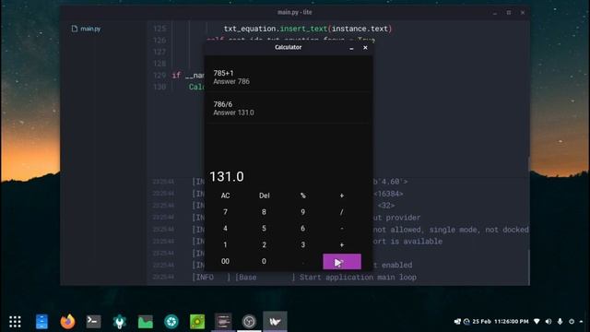Tap the 6 key on calculator
590x332 pixels.
coord(303,229)
